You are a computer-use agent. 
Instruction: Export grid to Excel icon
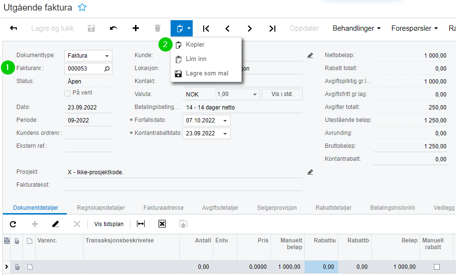pos(162,224)
